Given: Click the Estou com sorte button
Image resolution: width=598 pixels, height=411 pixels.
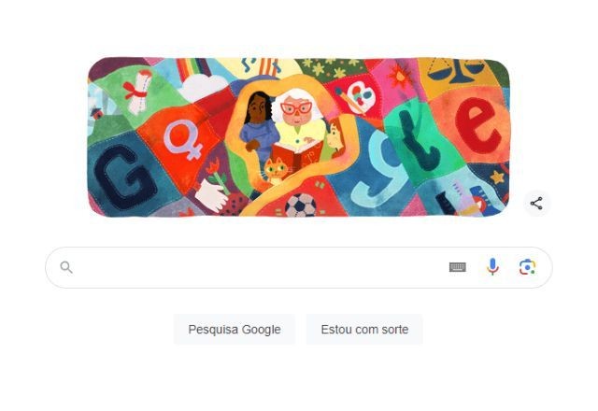Looking at the screenshot, I should coord(364,330).
